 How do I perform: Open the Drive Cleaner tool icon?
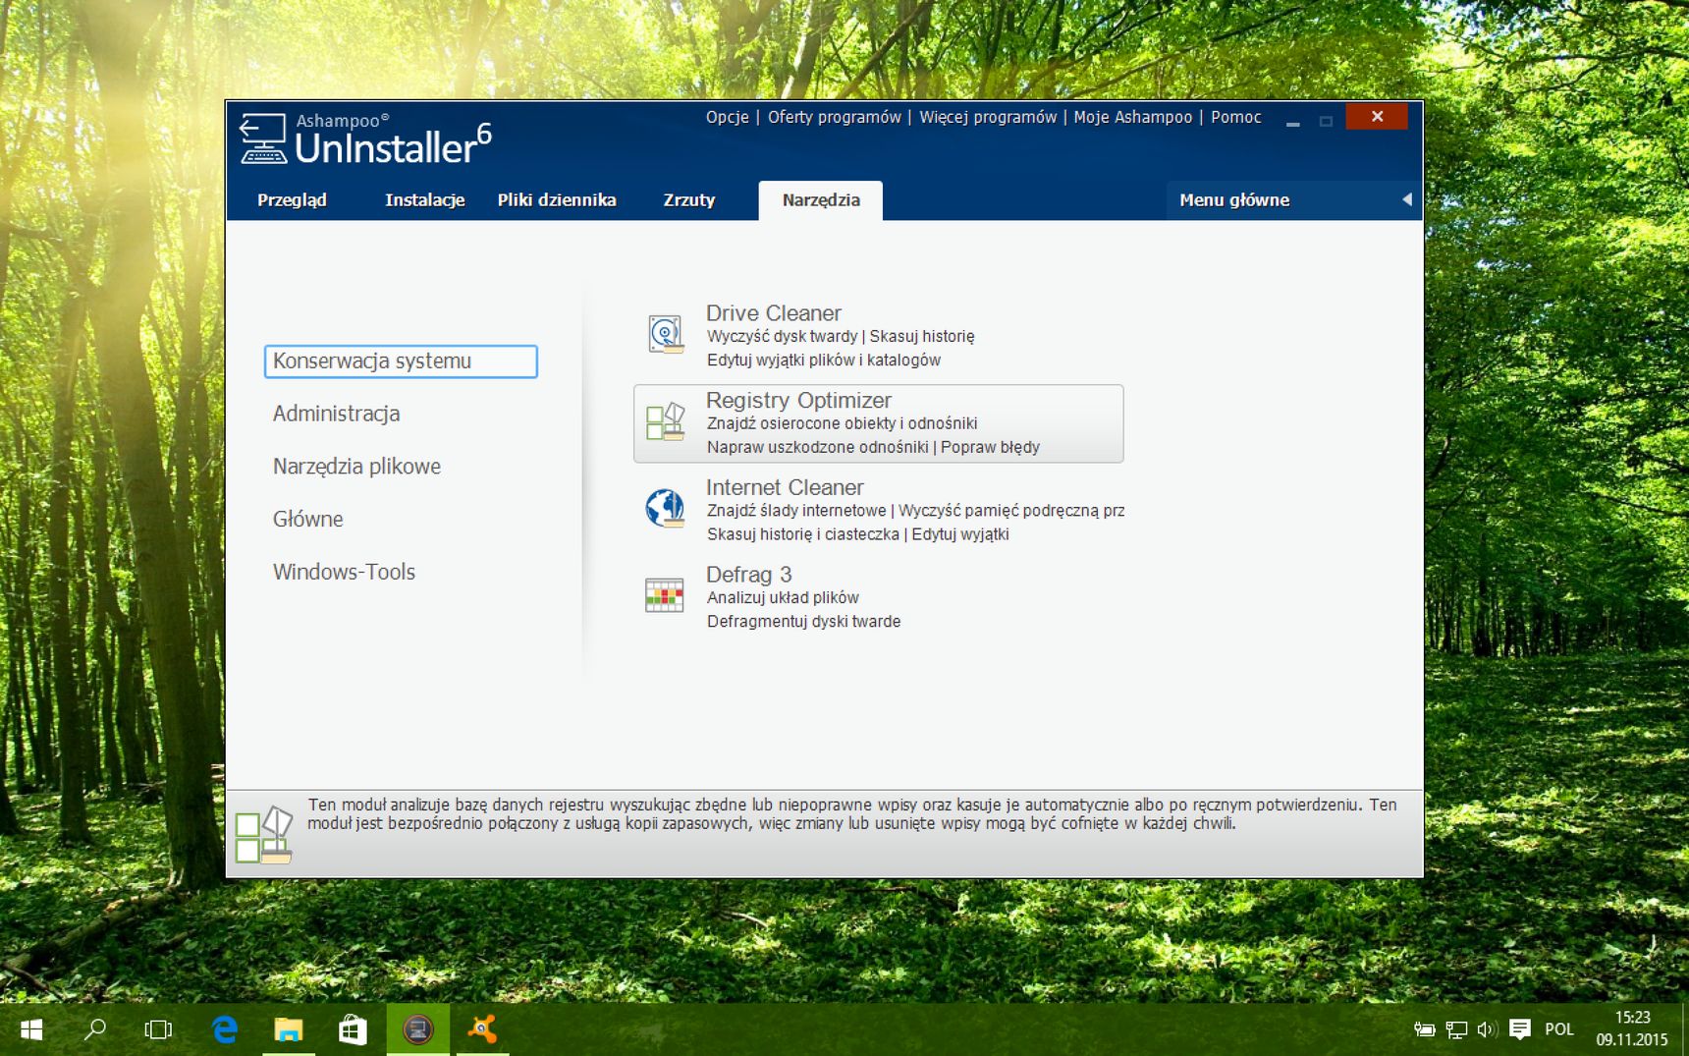click(x=666, y=334)
